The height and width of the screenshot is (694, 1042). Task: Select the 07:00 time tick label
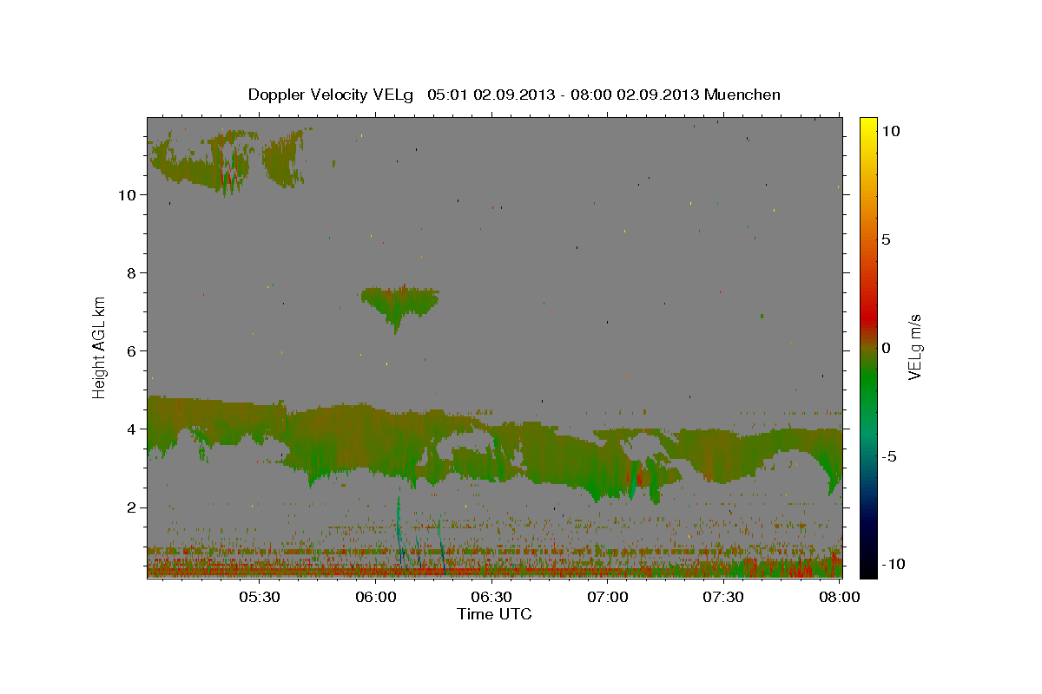coord(607,597)
